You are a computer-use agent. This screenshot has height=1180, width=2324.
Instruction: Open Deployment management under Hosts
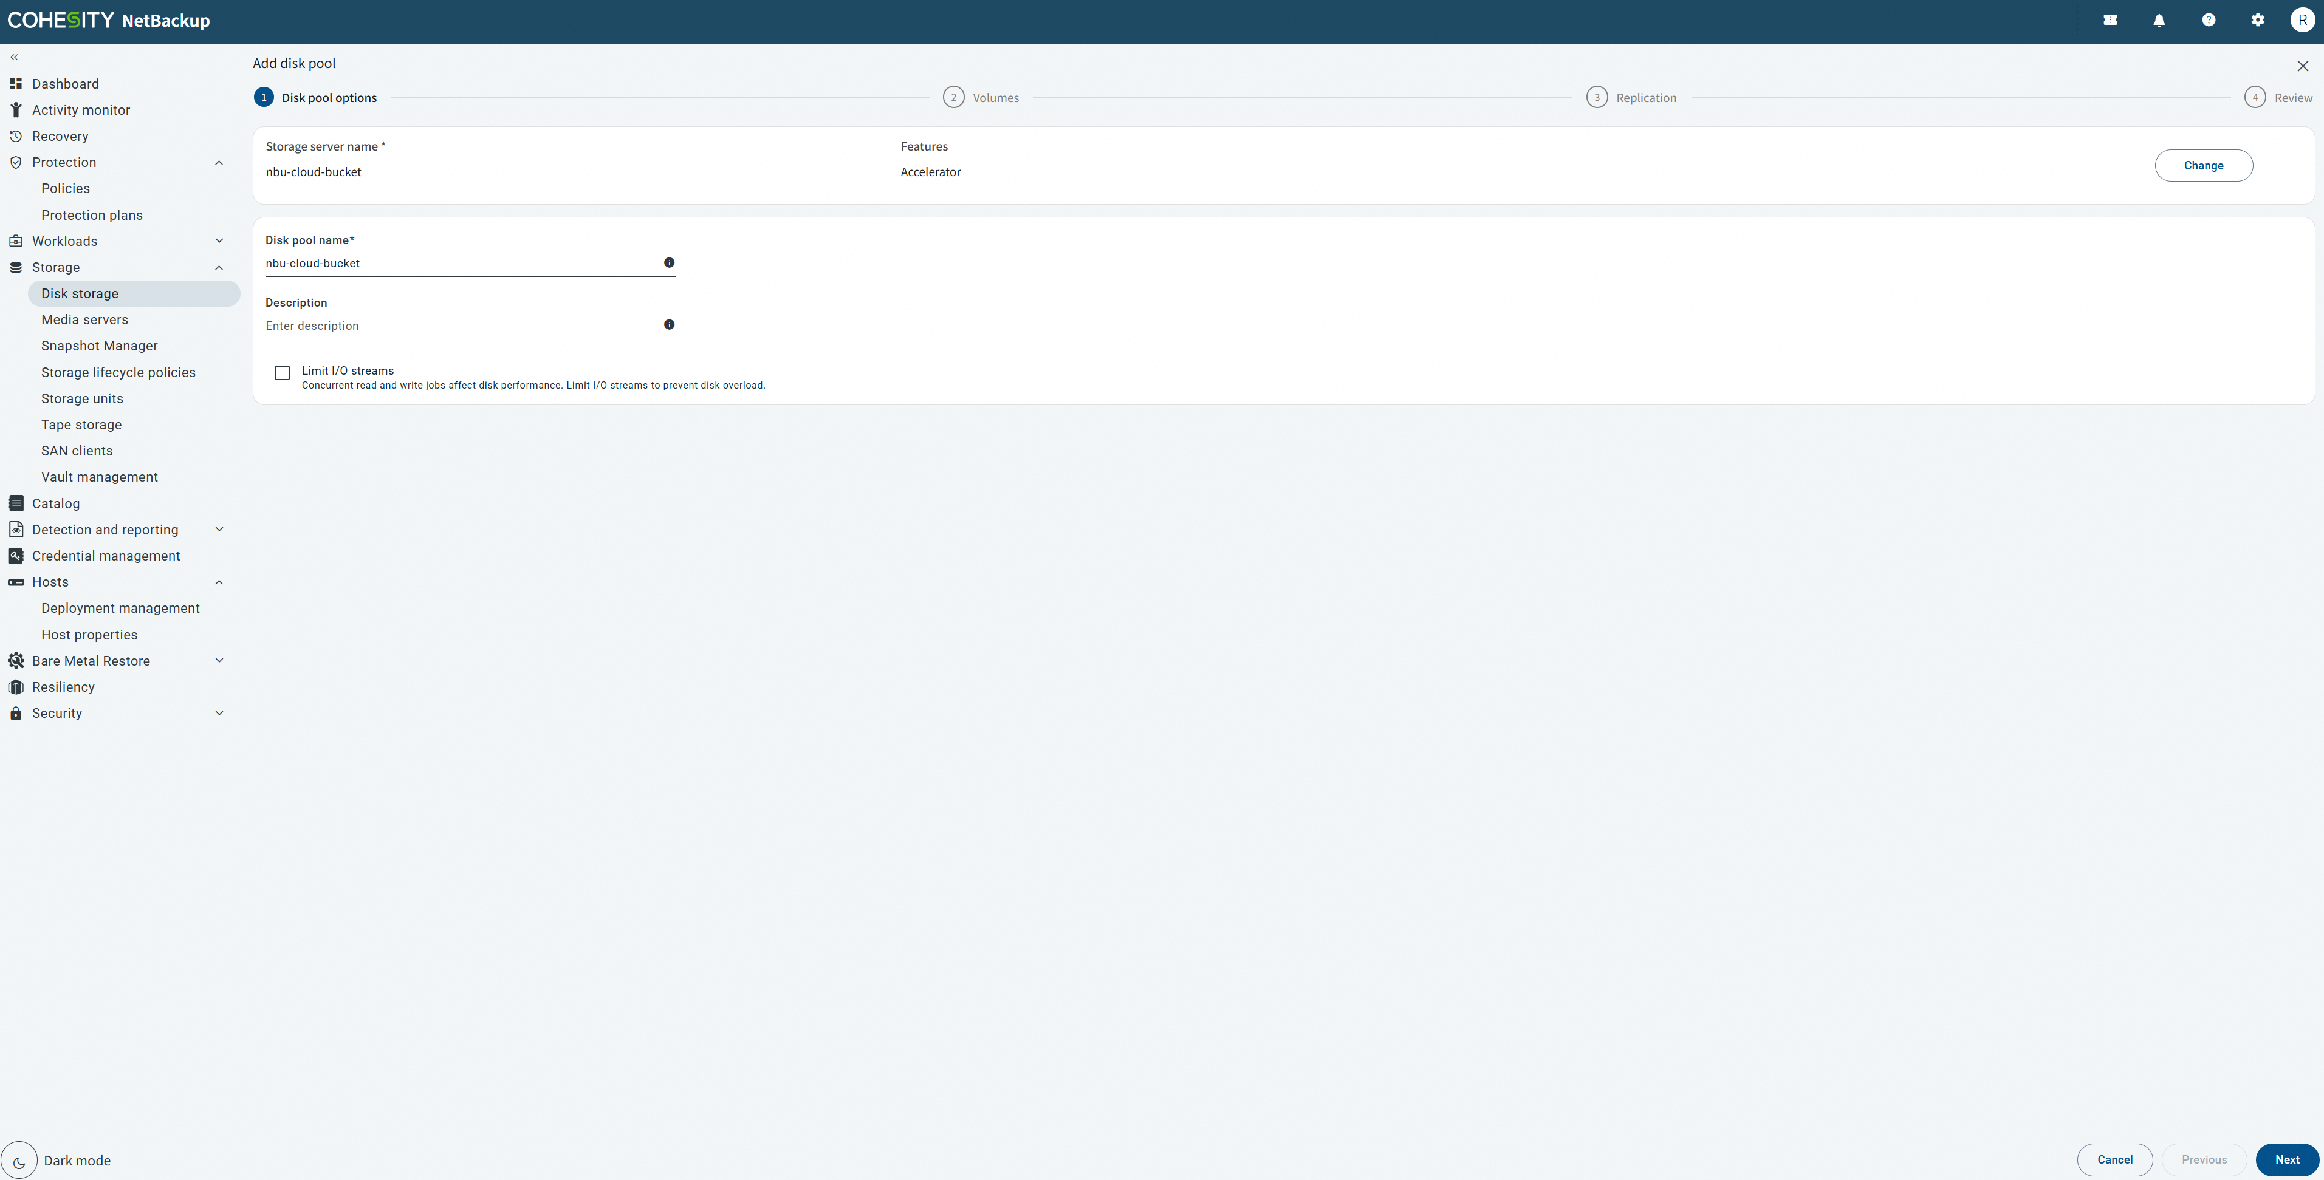121,609
